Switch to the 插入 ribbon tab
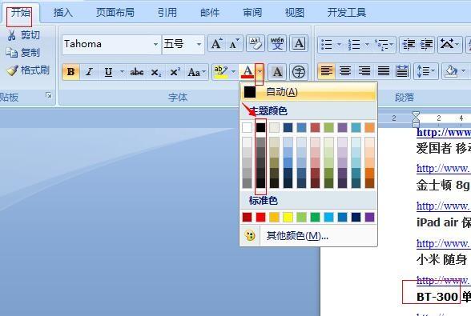The image size is (471, 316). 62,13
